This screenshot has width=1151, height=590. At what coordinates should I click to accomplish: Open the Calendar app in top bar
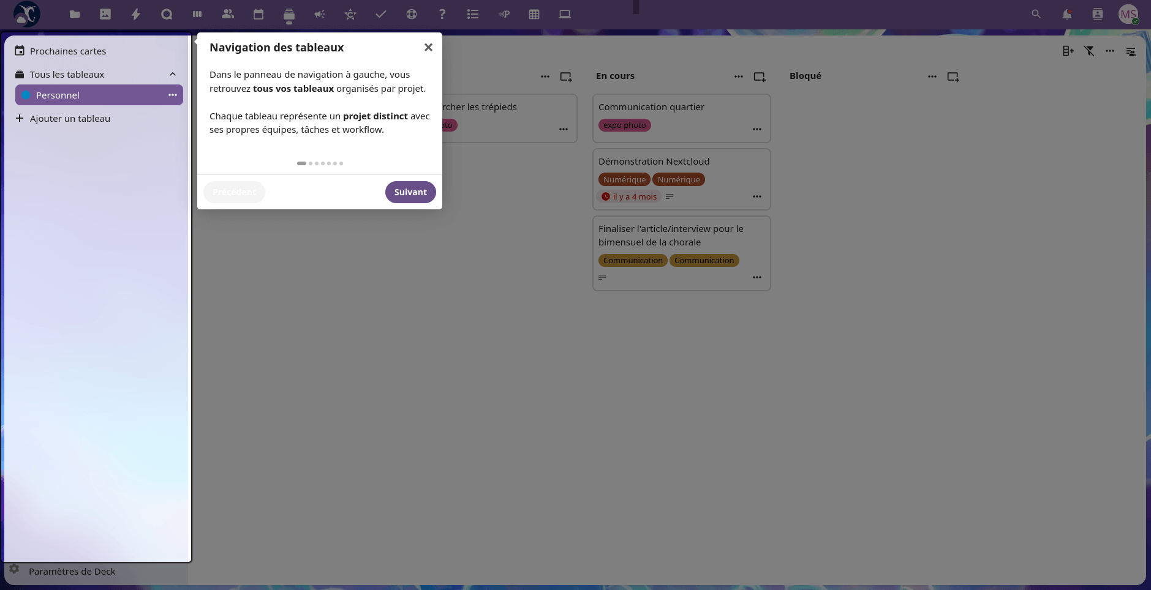(259, 14)
